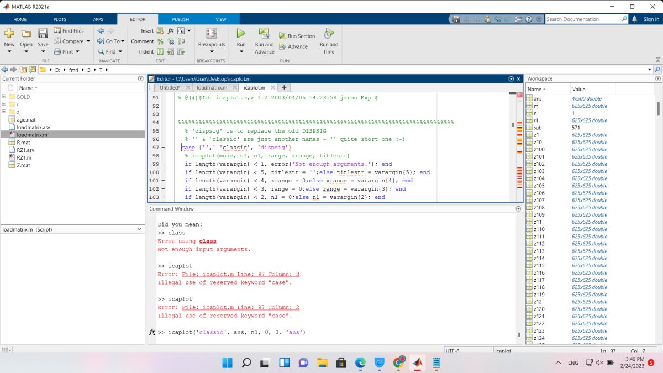Open the Windows Start menu
663x373 pixels.
pyautogui.click(x=227, y=363)
